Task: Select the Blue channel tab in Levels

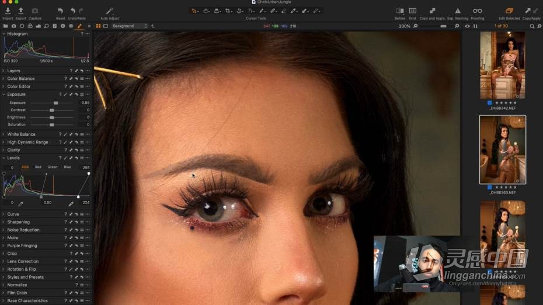Action: [x=67, y=167]
